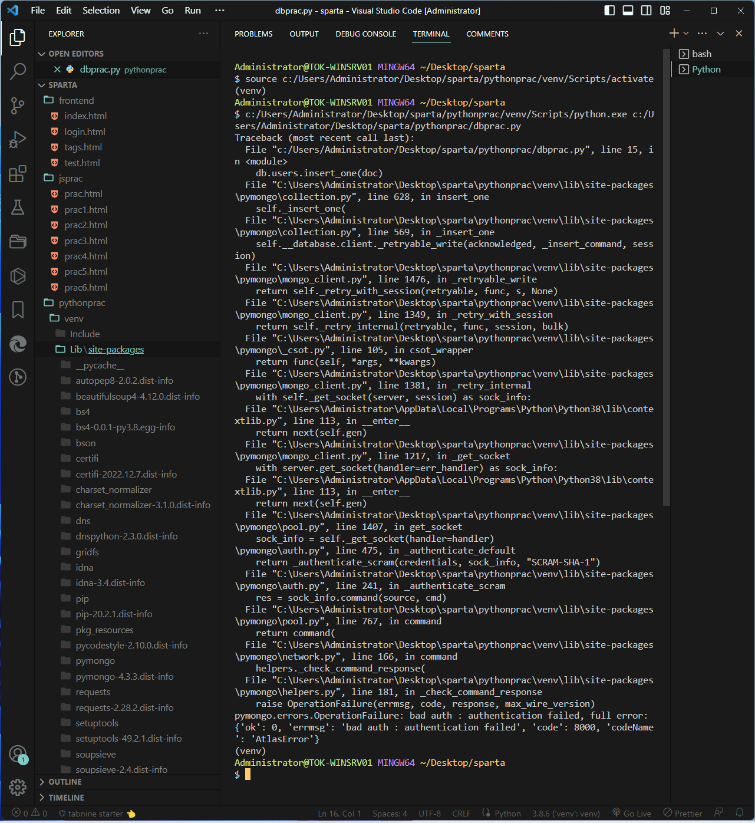
Task: Open the Accounts icon in activity bar
Action: [18, 754]
